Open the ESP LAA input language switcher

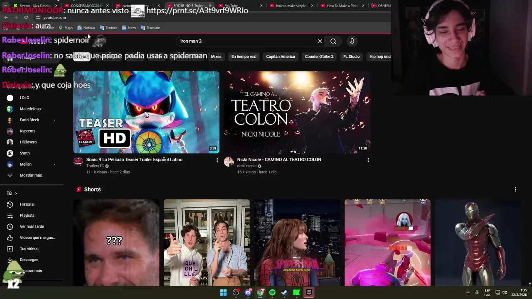pos(487,293)
